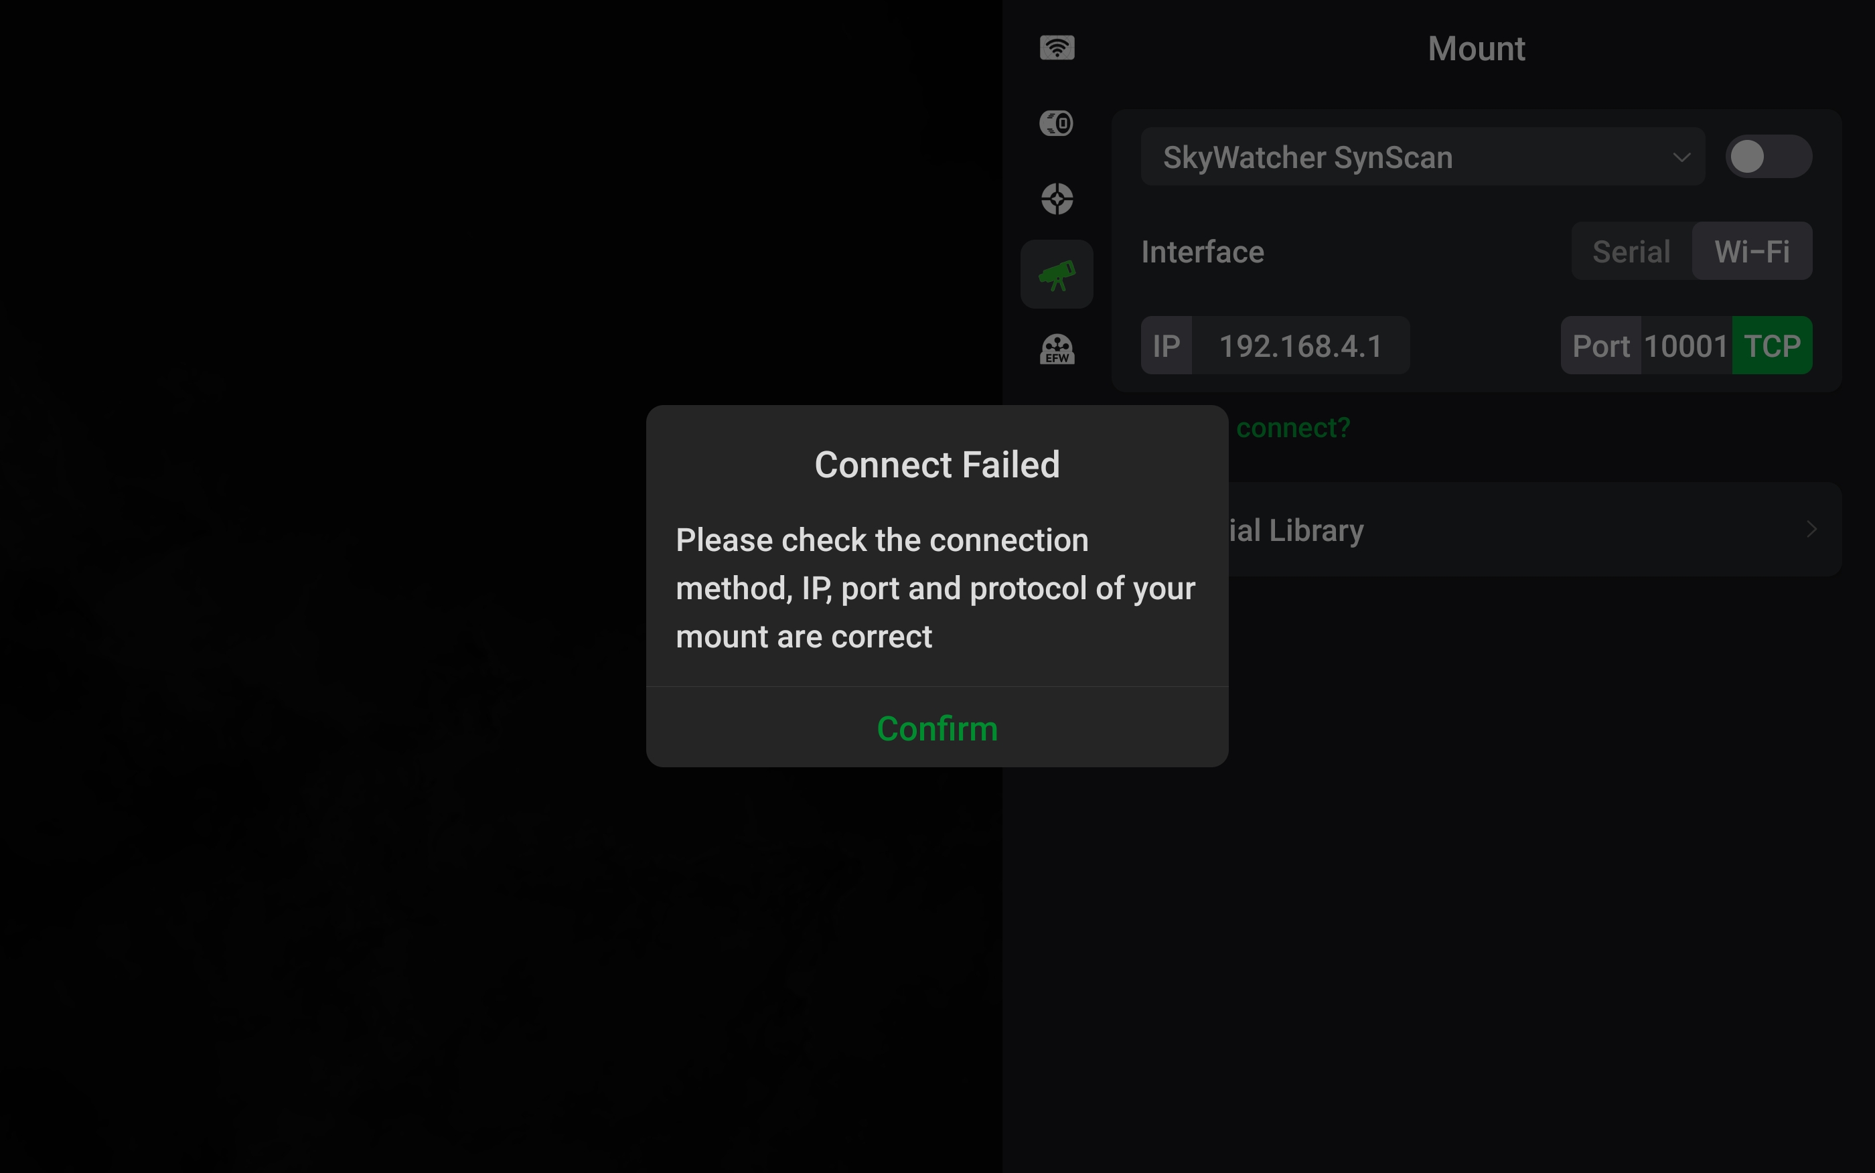The image size is (1875, 1173).
Task: Click the Port label box
Action: click(1600, 345)
